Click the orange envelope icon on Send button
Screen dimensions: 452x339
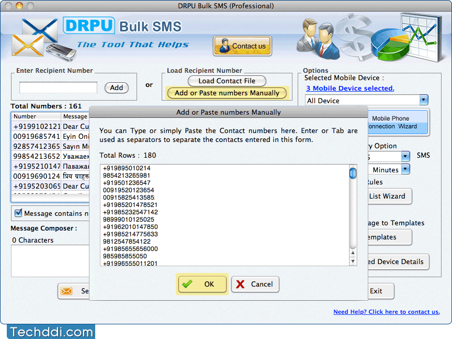click(66, 291)
